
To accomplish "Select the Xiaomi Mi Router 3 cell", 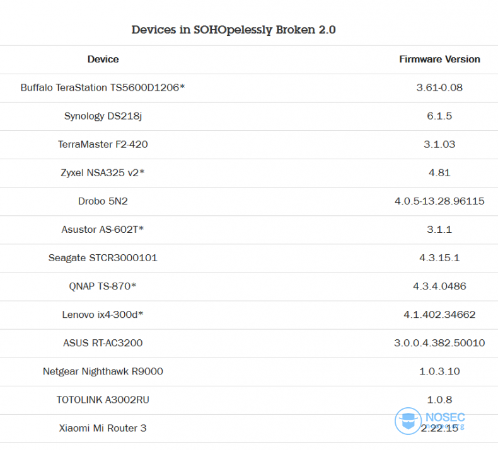I will 103,428.
